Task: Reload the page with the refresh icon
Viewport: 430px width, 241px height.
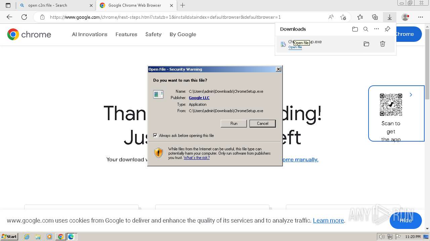Action: tap(24, 17)
